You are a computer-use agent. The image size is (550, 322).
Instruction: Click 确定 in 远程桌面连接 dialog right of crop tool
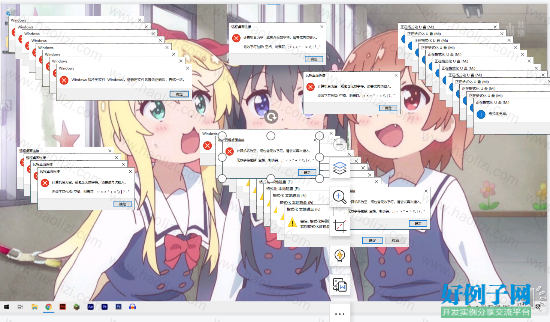pyautogui.click(x=418, y=223)
